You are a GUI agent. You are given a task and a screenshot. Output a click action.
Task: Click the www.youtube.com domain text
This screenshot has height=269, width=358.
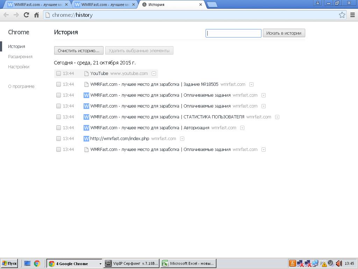(x=129, y=74)
